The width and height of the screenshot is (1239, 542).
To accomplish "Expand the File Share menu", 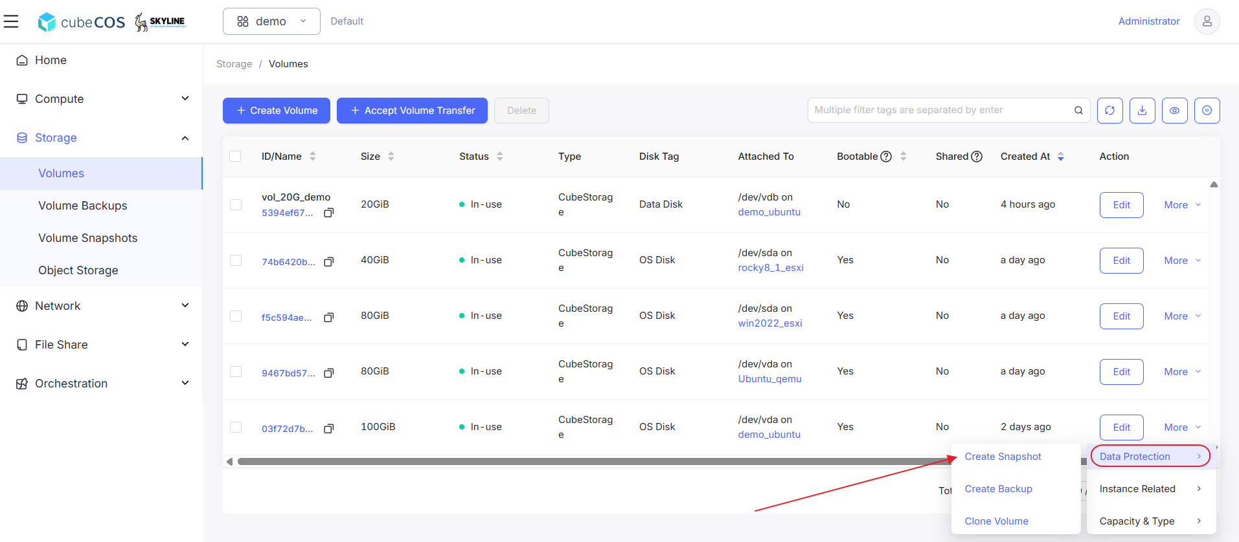I will (101, 345).
